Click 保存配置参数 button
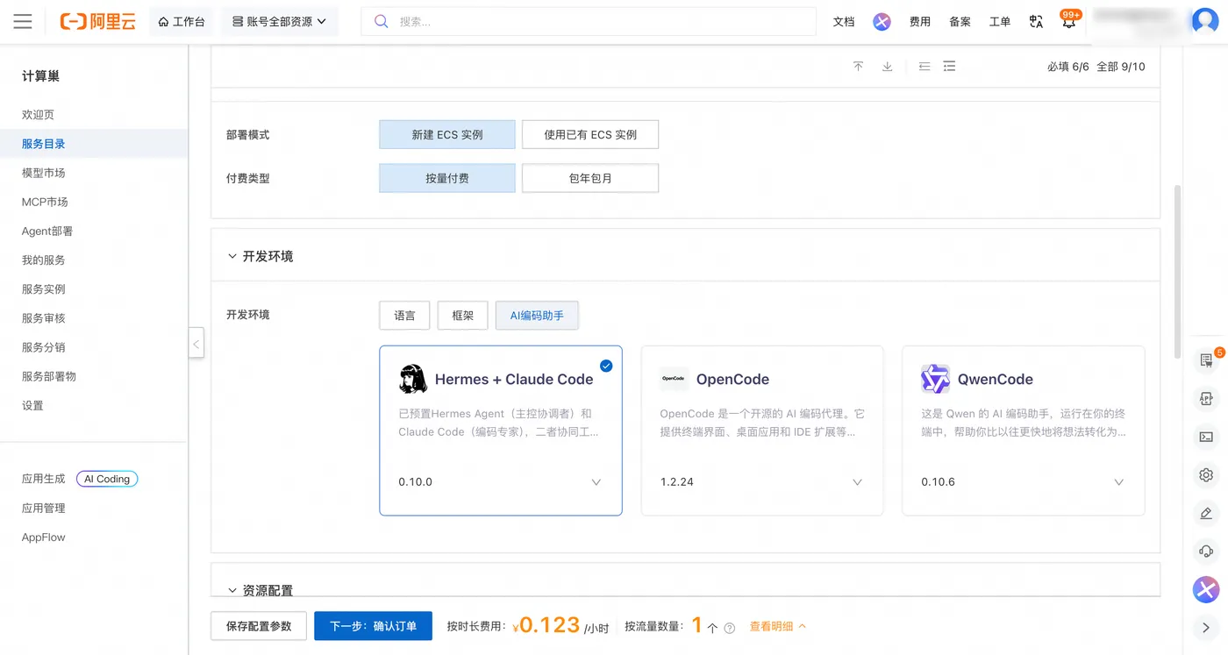 pos(259,626)
